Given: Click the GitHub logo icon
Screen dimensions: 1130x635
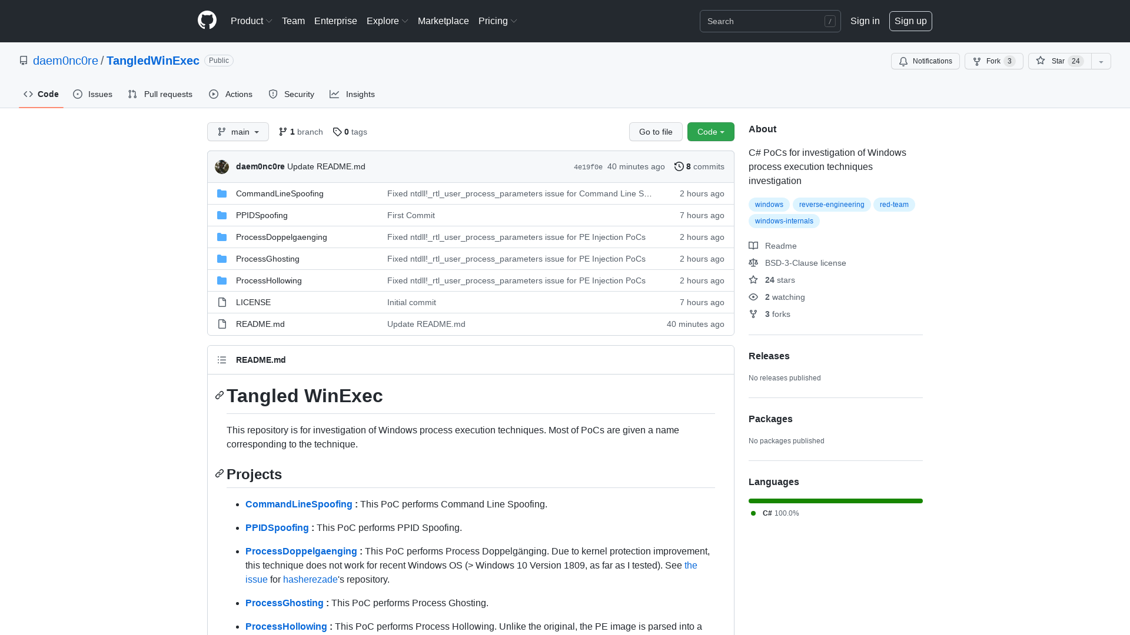Looking at the screenshot, I should coord(207,21).
